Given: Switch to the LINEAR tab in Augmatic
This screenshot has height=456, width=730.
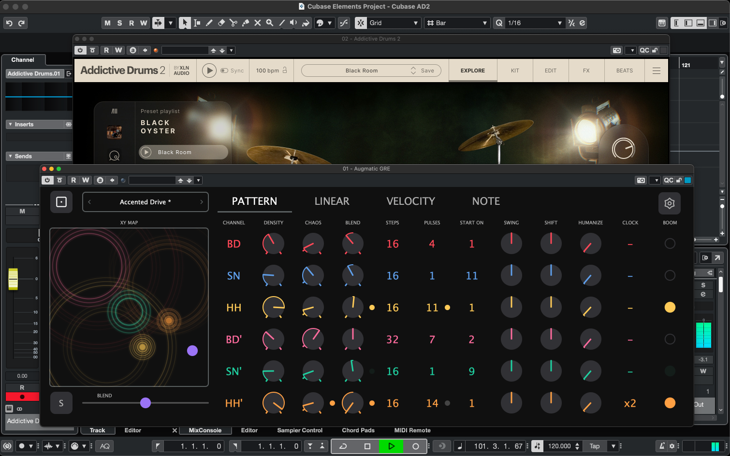Looking at the screenshot, I should point(332,201).
